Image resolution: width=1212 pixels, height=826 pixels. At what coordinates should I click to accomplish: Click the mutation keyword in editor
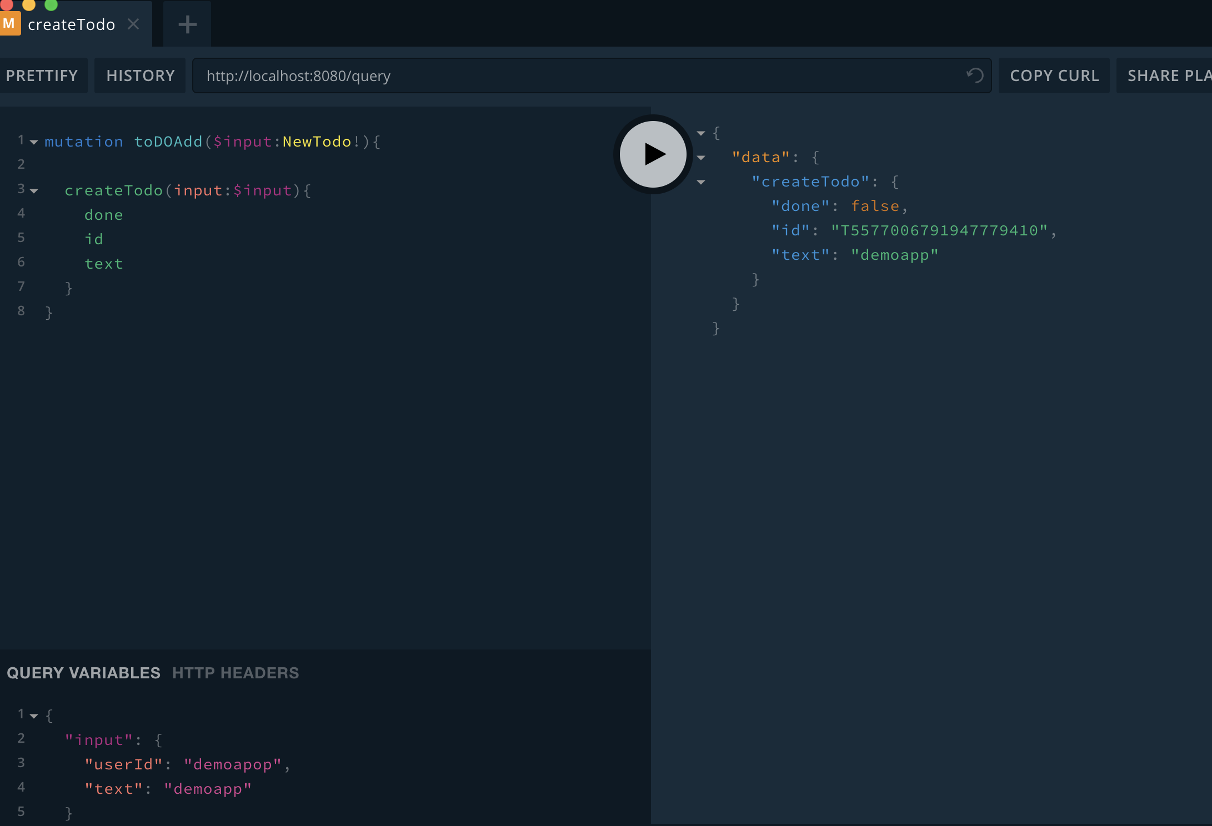[84, 142]
